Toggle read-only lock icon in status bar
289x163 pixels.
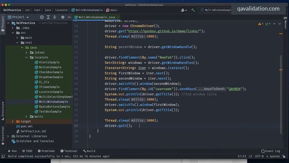284,156
